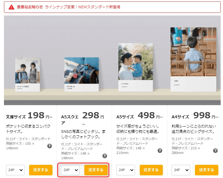Select the A4サイズ photobook of boy on chair

(x=193, y=59)
